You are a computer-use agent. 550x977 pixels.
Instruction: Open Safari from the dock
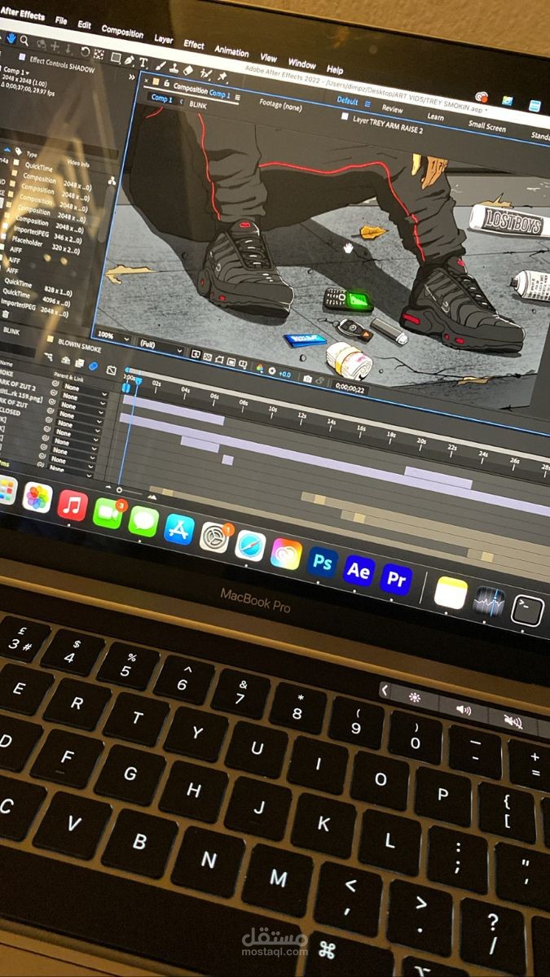[250, 545]
